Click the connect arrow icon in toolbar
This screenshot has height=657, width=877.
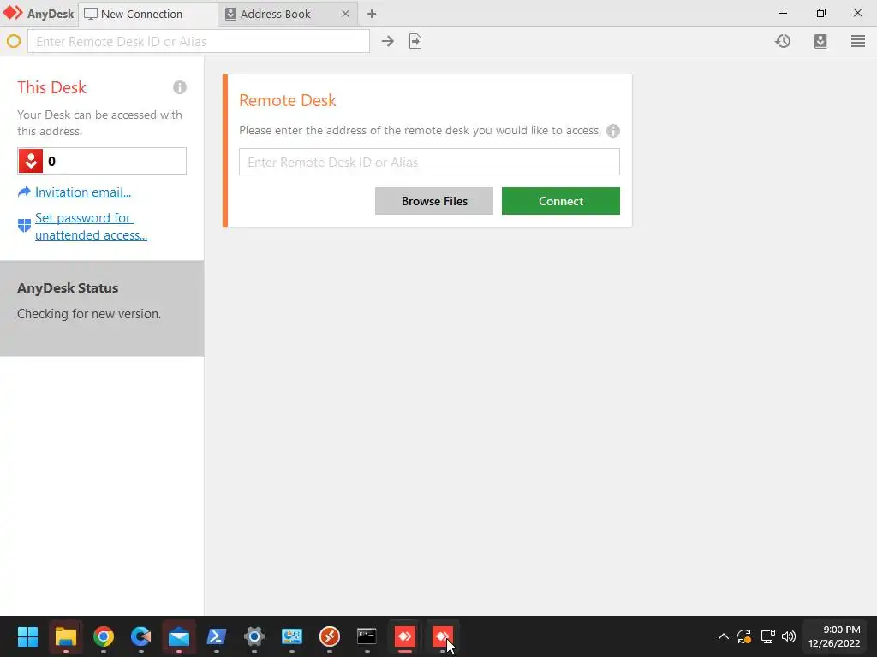[x=388, y=41]
